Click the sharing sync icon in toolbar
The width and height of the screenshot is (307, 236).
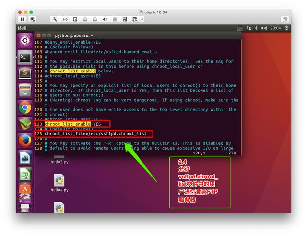click(x=134, y=19)
